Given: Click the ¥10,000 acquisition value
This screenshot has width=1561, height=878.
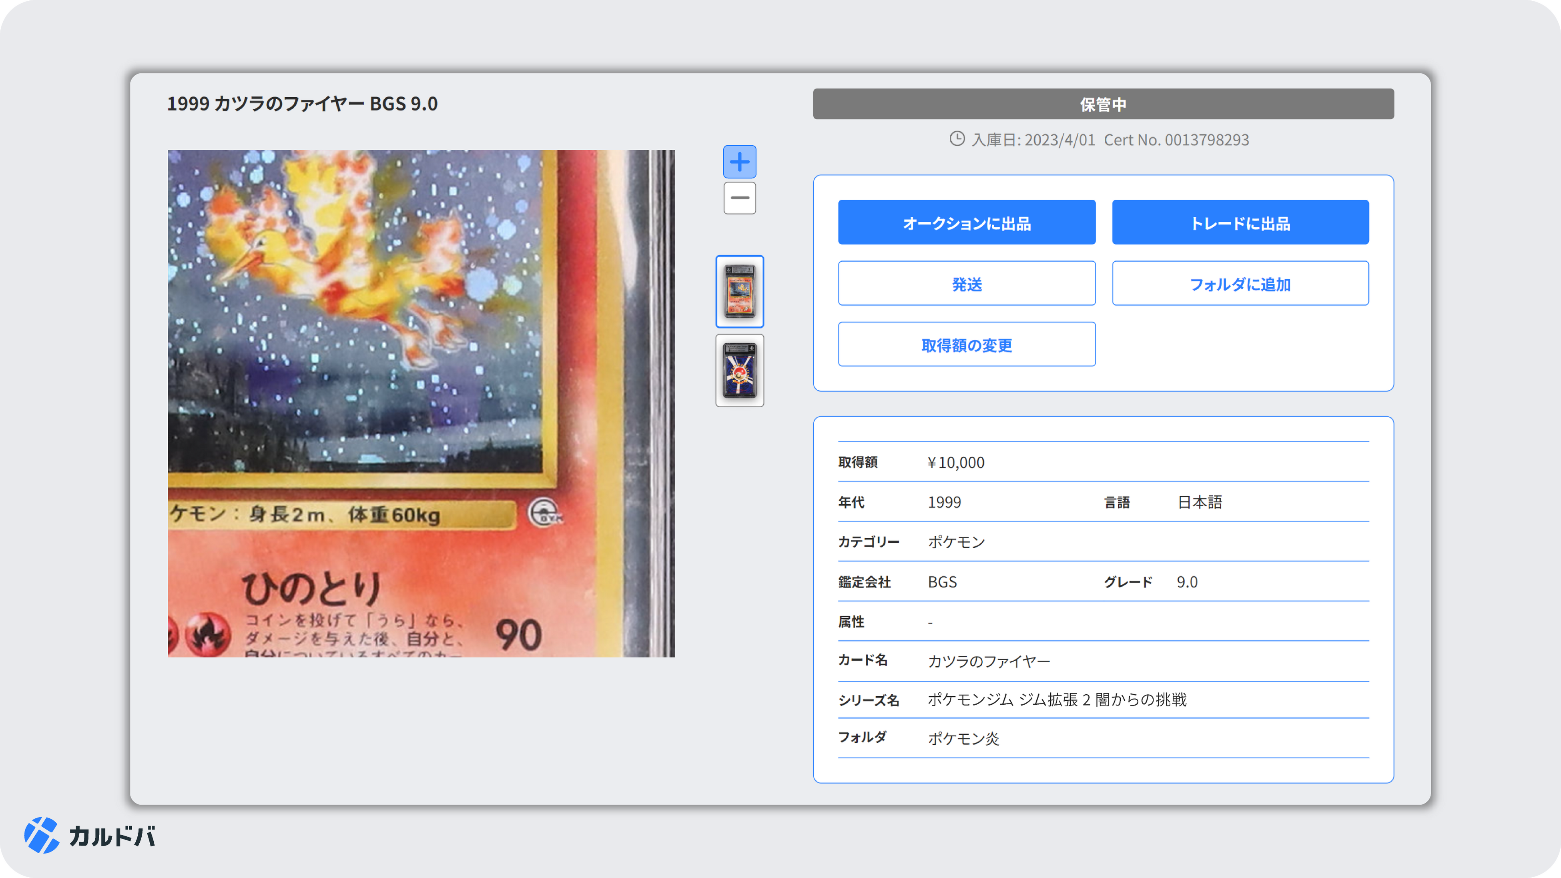Looking at the screenshot, I should [956, 462].
